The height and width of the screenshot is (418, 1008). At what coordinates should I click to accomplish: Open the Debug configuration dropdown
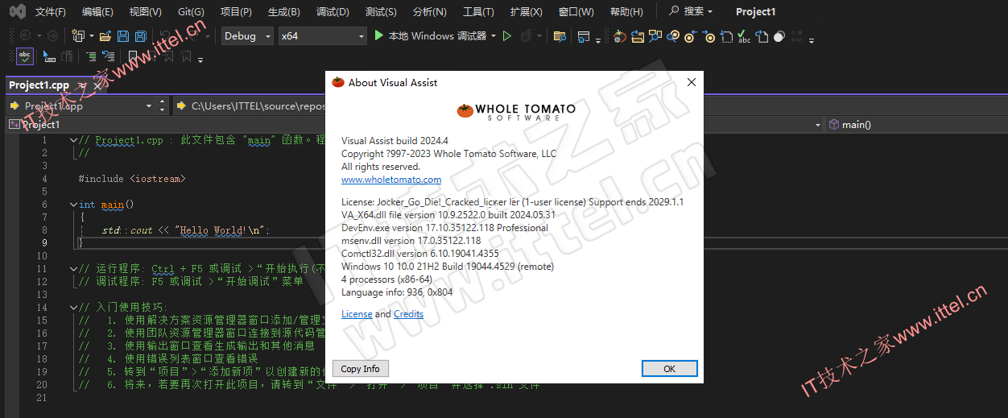(x=247, y=35)
